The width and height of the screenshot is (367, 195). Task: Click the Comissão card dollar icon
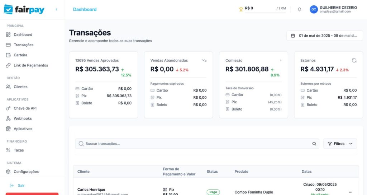280,61
